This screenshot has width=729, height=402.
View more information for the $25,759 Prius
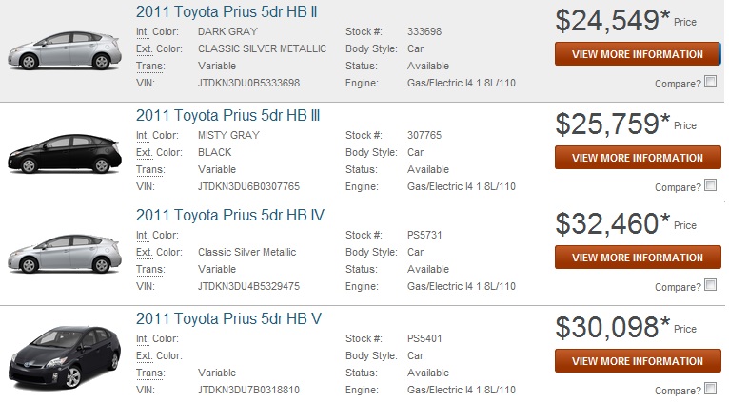[638, 158]
